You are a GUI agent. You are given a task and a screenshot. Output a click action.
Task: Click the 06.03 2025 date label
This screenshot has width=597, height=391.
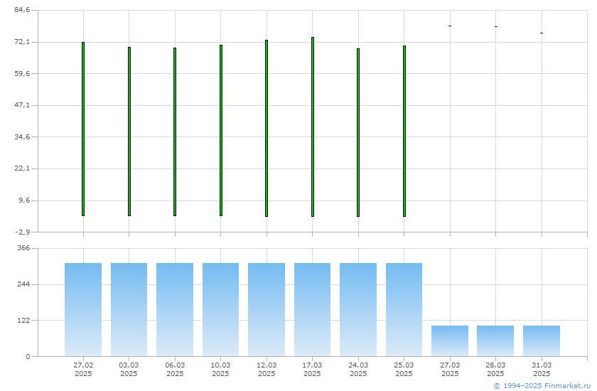pos(175,369)
